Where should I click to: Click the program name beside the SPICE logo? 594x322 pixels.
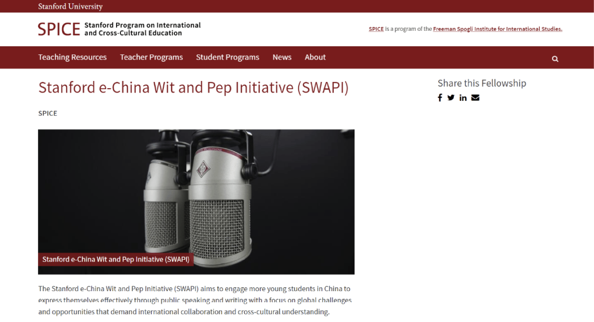pyautogui.click(x=142, y=29)
